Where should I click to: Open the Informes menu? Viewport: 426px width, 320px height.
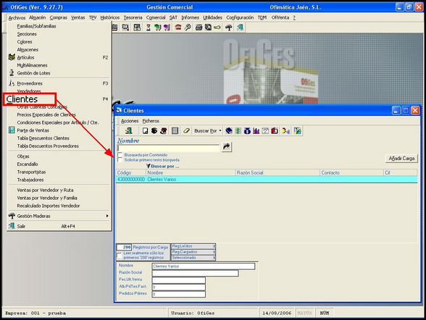coord(190,17)
